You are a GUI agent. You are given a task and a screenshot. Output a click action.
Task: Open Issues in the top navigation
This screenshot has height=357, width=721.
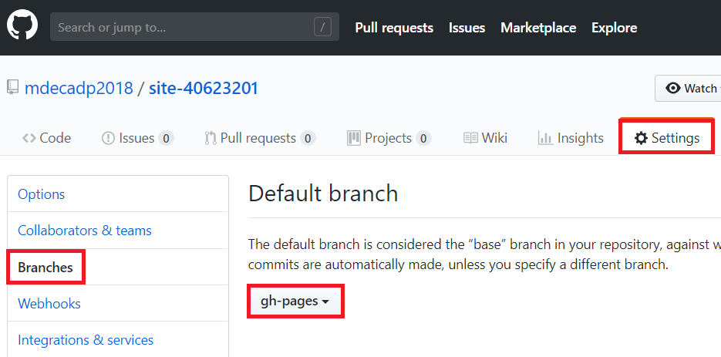point(467,28)
